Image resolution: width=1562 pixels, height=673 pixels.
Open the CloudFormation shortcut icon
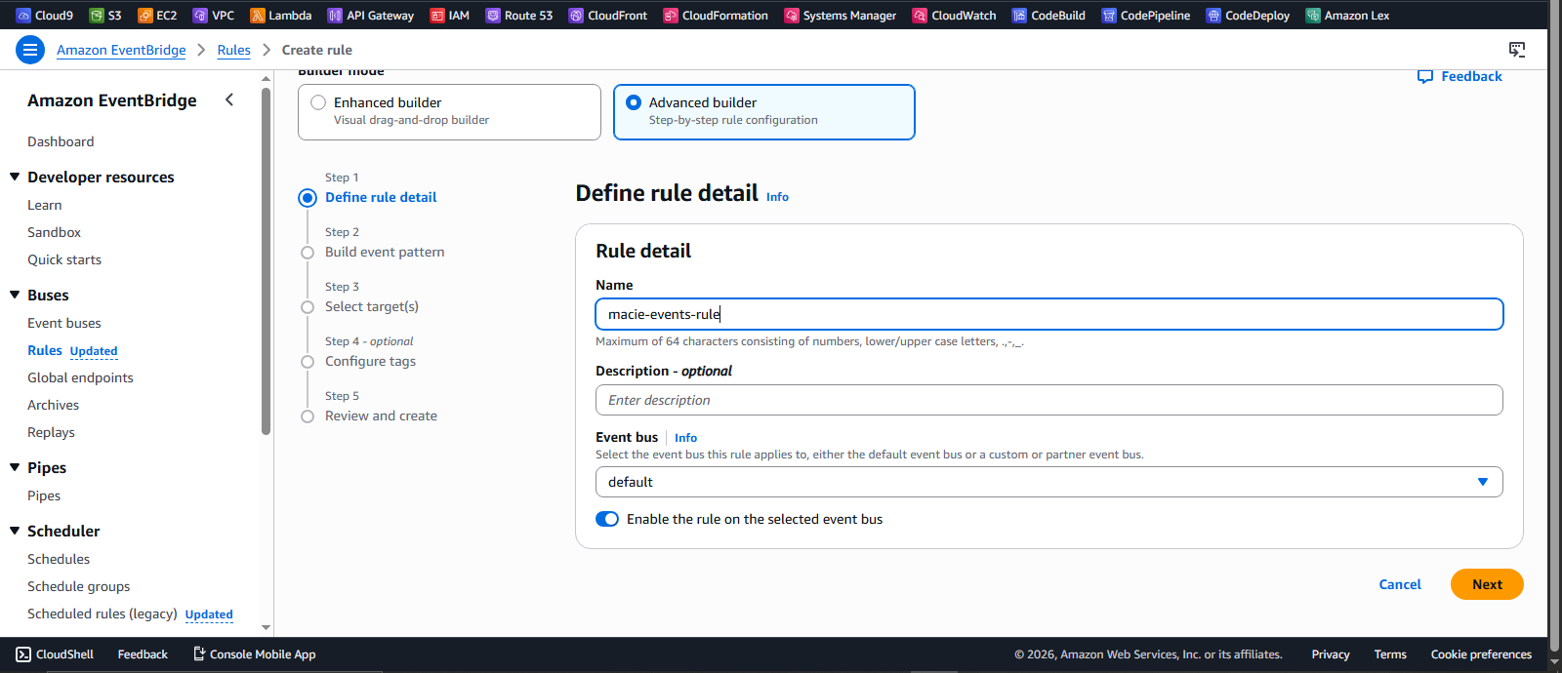671,15
